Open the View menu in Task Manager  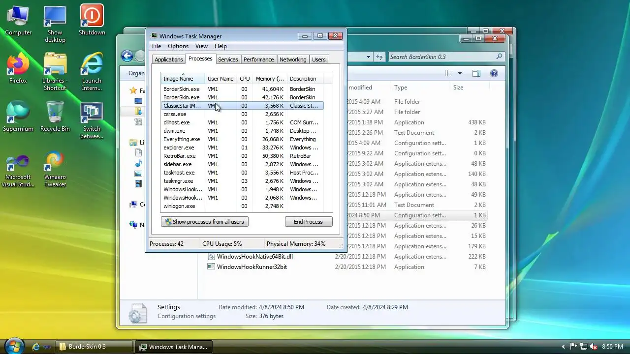201,46
